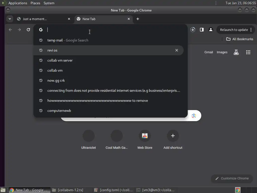Show desktop using bottom-left panel icon
The width and height of the screenshot is (257, 193).
click(3, 190)
